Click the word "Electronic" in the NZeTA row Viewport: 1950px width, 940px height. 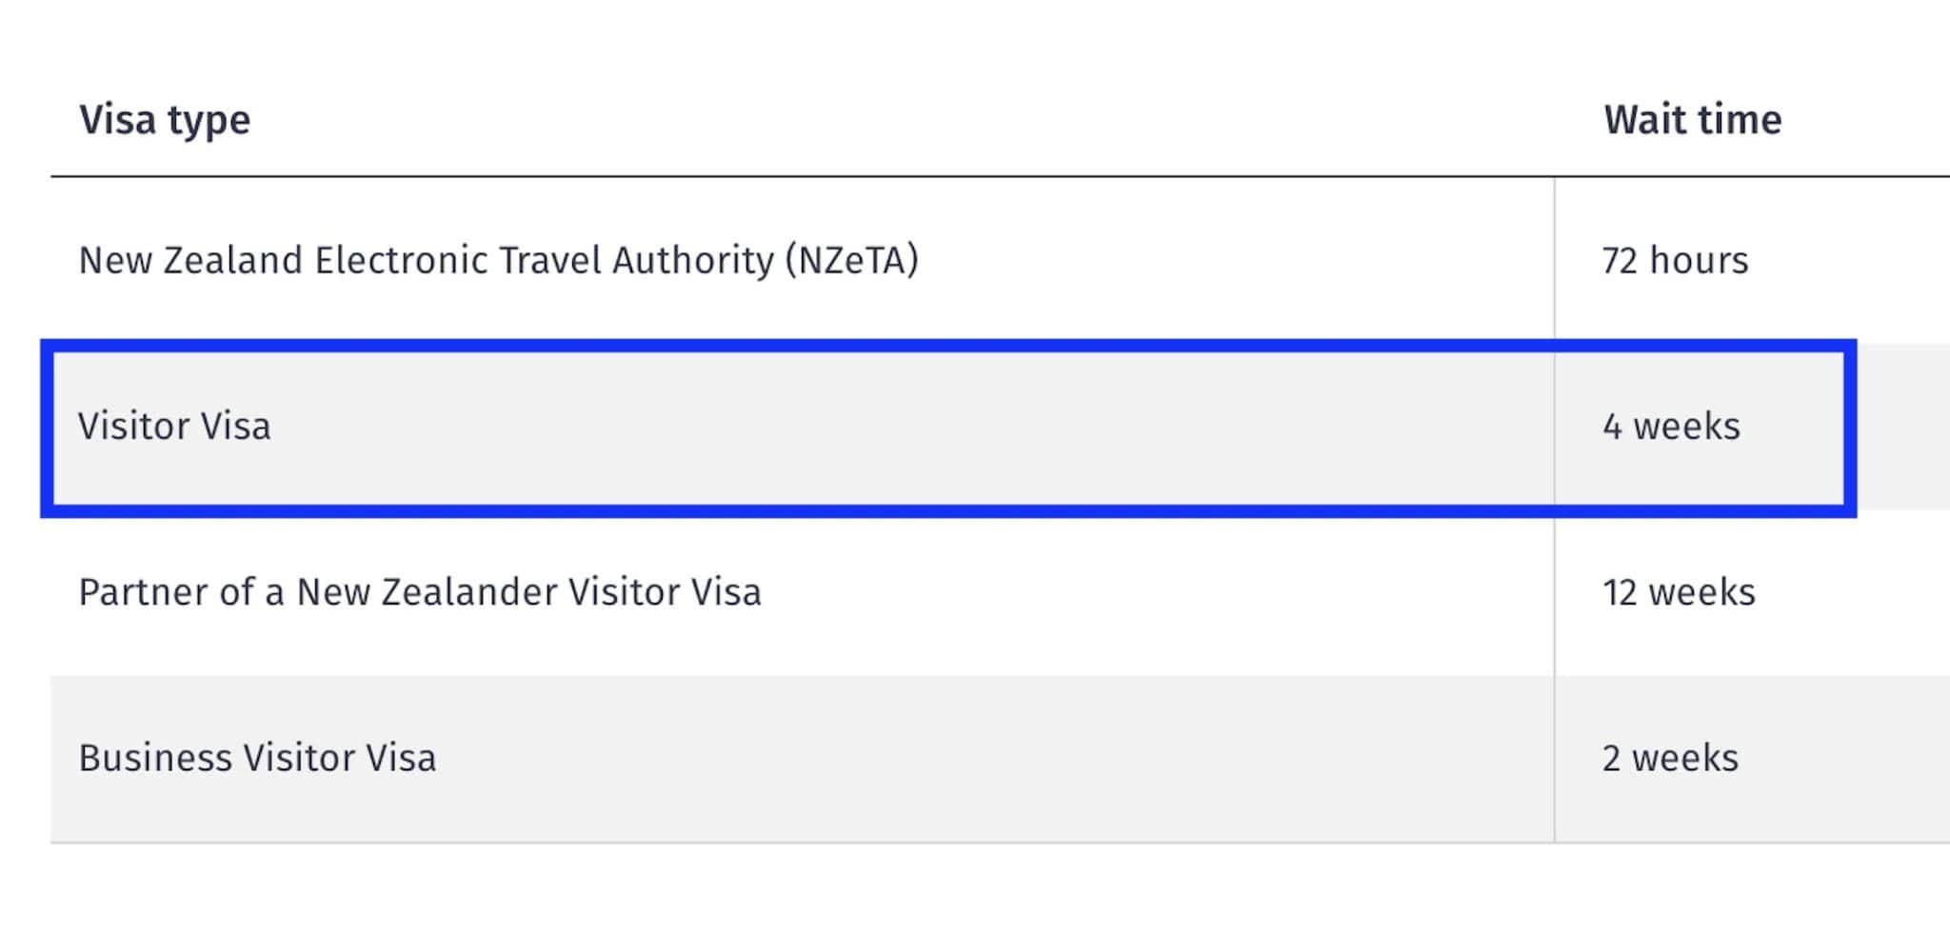[x=402, y=260]
